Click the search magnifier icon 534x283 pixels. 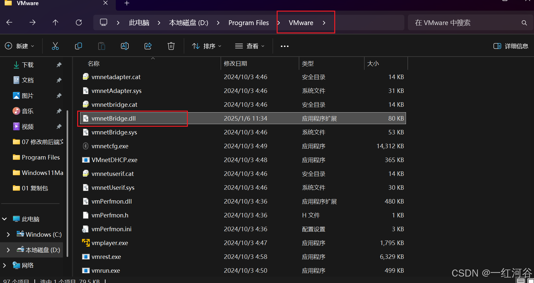click(x=524, y=23)
